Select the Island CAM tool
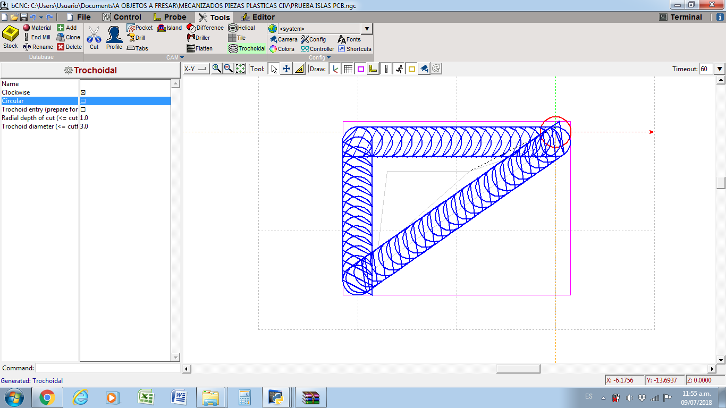Screen dimensions: 726x408 170,28
